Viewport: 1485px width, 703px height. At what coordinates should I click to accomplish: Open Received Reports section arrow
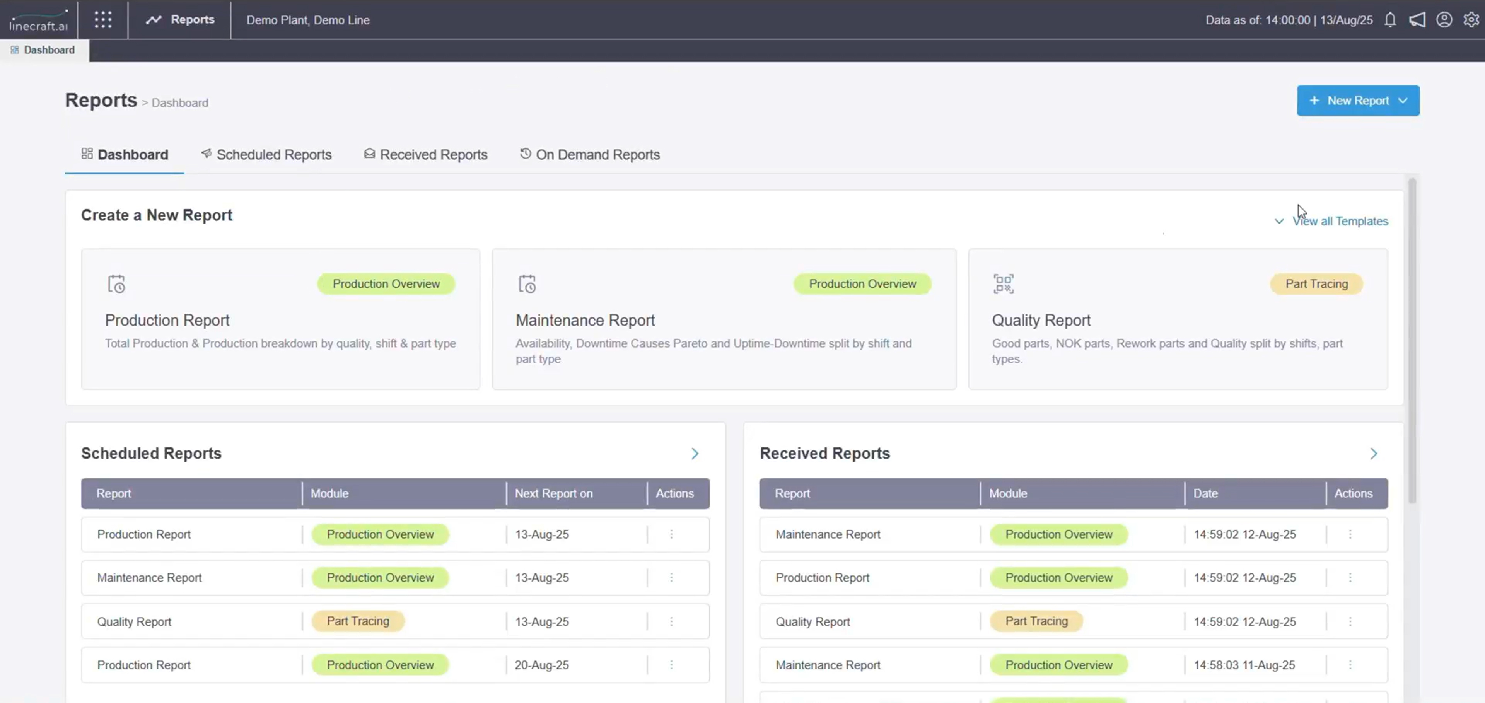click(1374, 454)
